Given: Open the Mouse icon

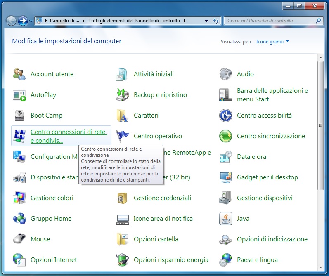Looking at the screenshot, I should (19, 239).
